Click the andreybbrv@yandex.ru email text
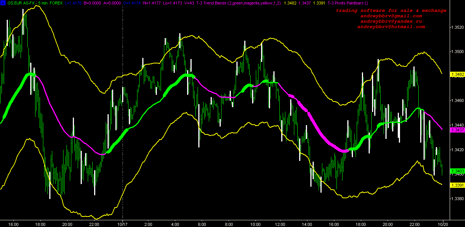 pos(391,22)
